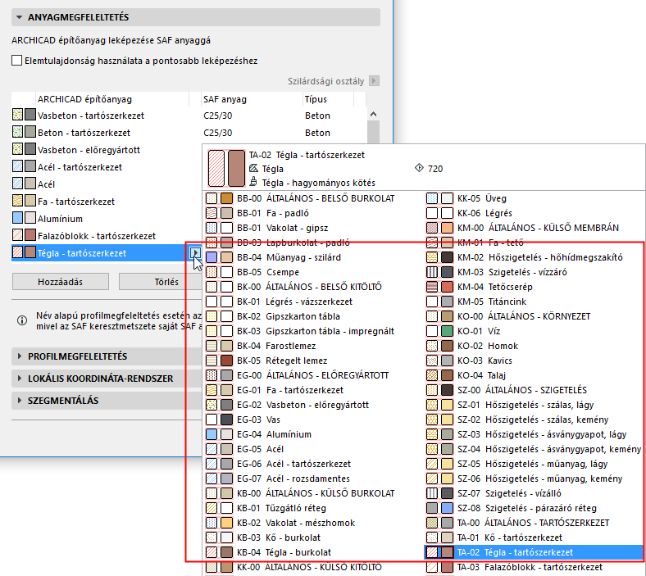646x576 pixels.
Task: Choose BB-05 Csempe material
Action: [314, 272]
